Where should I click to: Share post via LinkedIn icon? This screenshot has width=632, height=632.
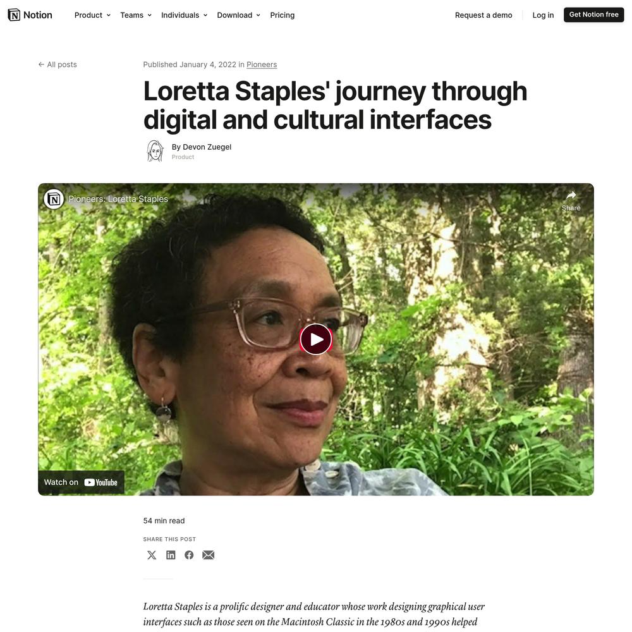(171, 555)
